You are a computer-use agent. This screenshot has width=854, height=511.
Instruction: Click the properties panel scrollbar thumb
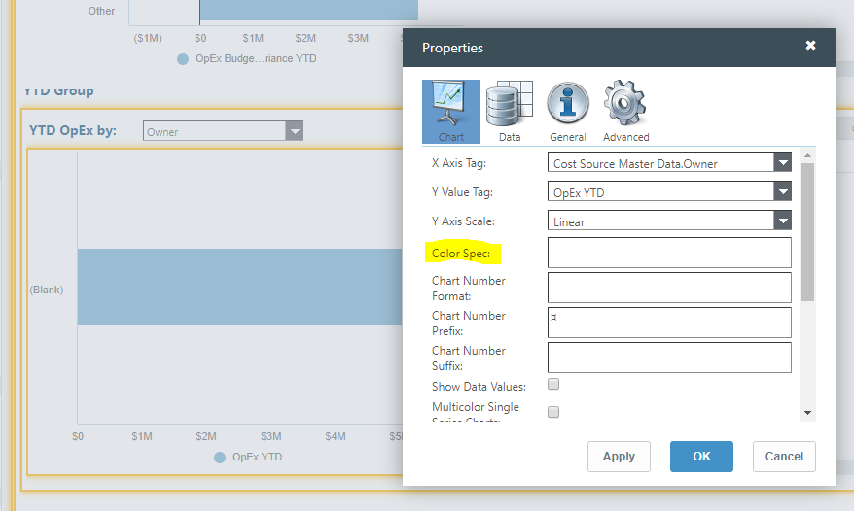(807, 232)
